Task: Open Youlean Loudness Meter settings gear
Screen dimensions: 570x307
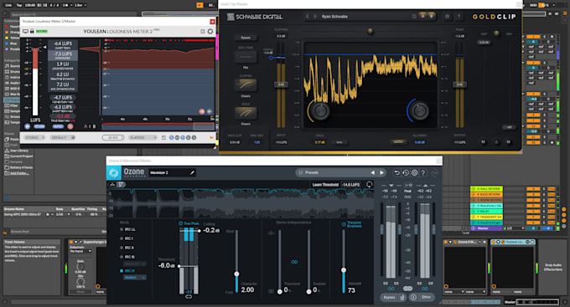Action: [x=210, y=32]
